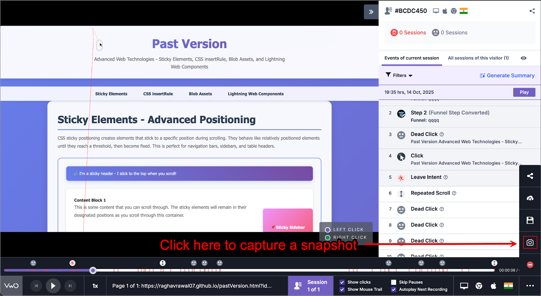
Task: Click the Apple OS icon next to visitor ID
Action: pos(445,11)
